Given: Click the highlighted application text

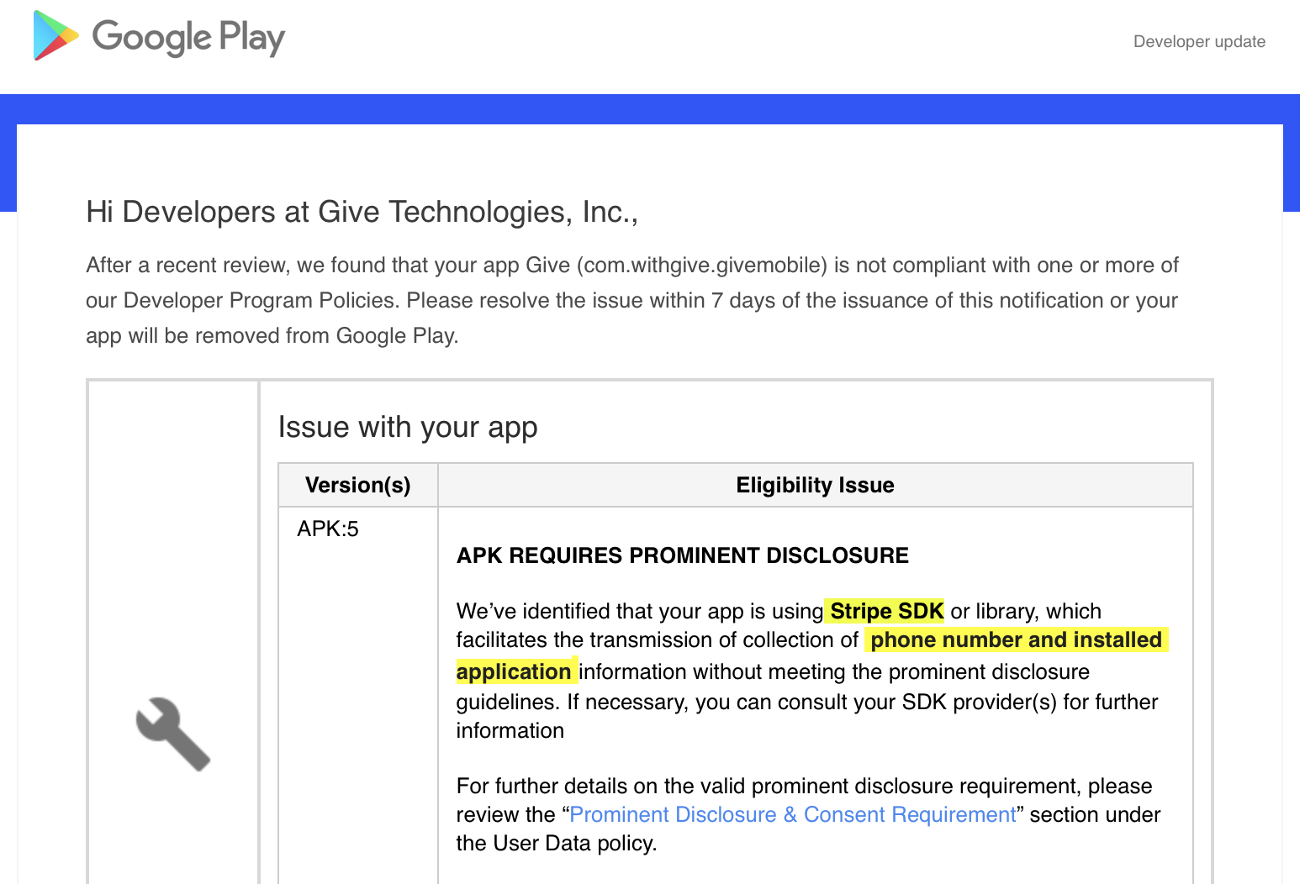Looking at the screenshot, I should point(515,671).
